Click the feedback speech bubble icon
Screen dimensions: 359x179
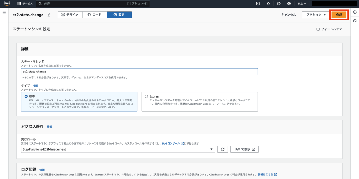tap(318, 29)
